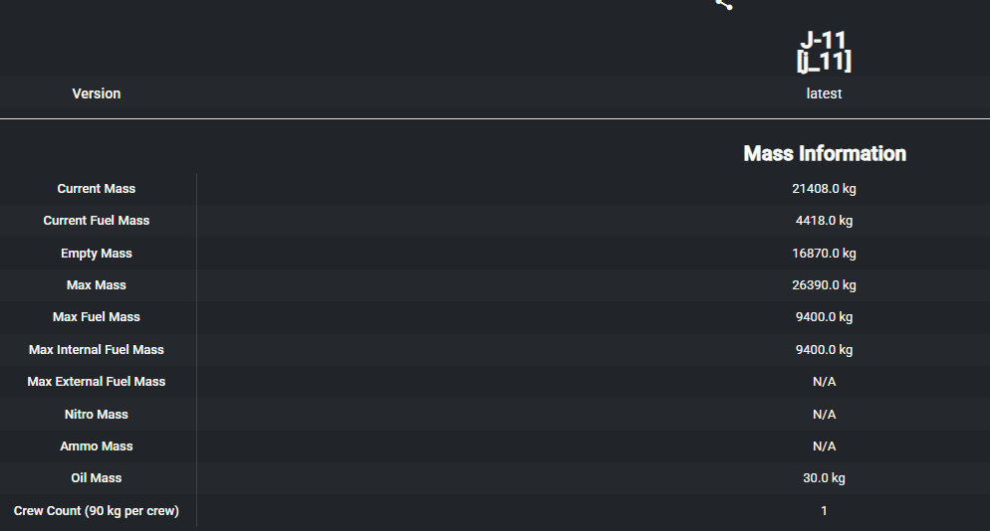
Task: Select the Current Fuel Mass label
Action: pos(97,221)
